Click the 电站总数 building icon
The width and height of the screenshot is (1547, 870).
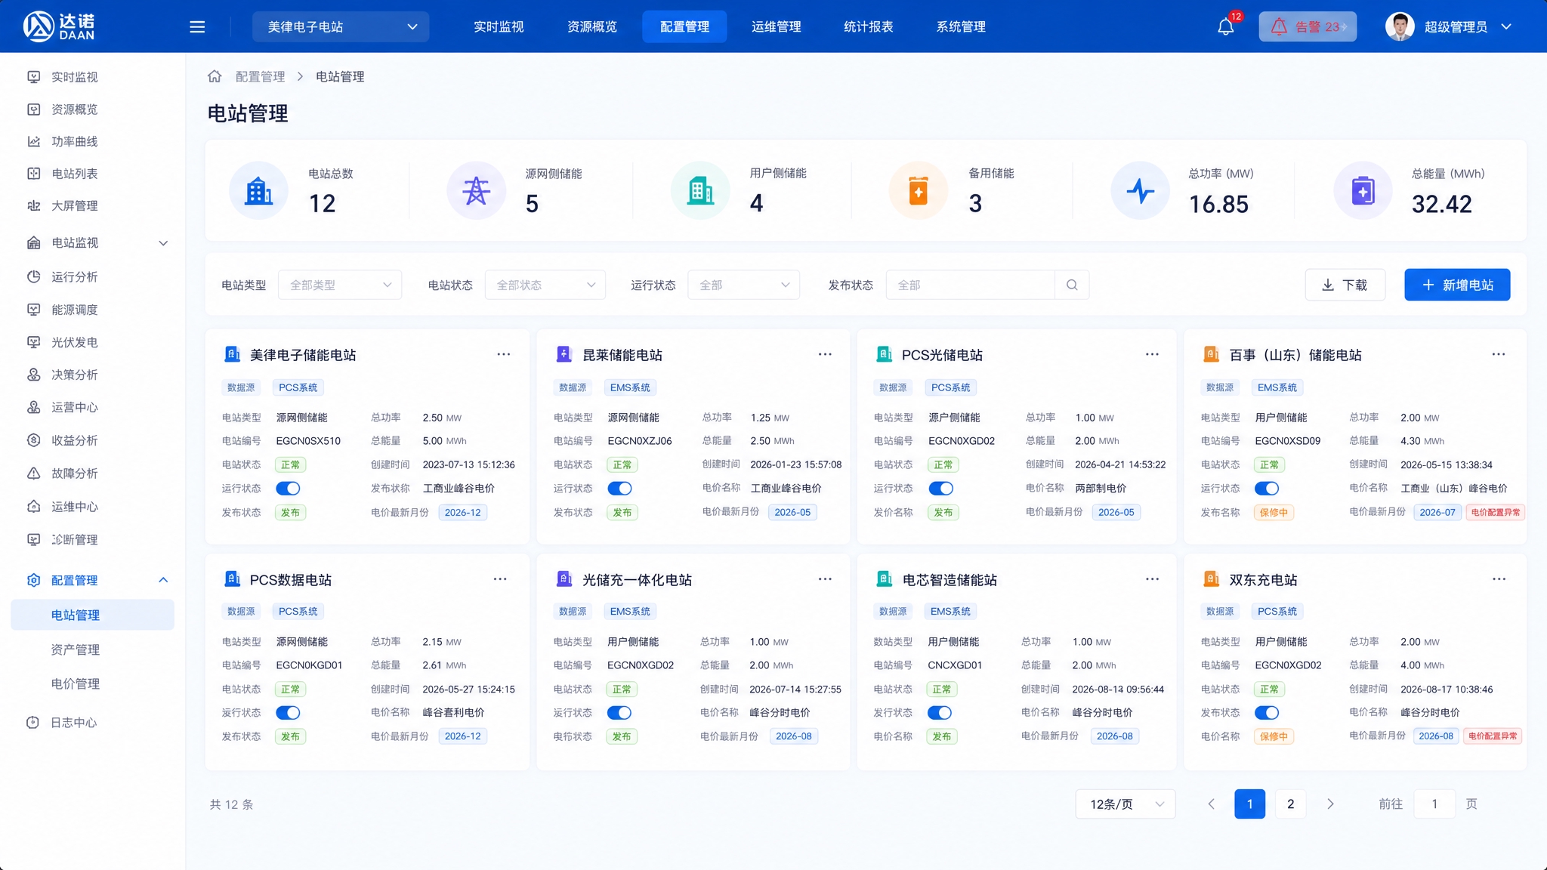click(258, 191)
